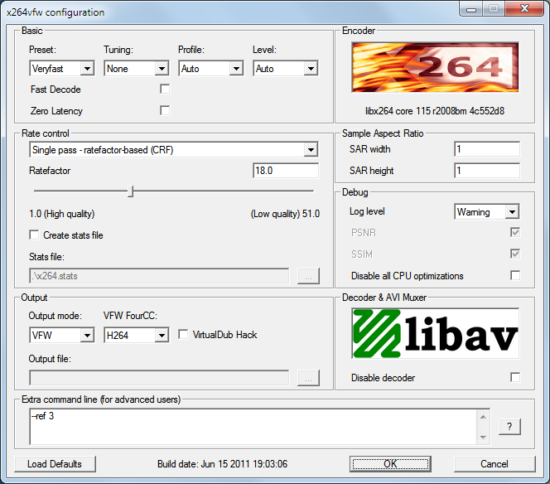
Task: Open command line help with the ? button
Action: [x=509, y=427]
